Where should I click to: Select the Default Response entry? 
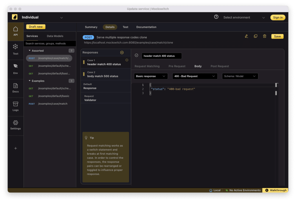pos(106,86)
